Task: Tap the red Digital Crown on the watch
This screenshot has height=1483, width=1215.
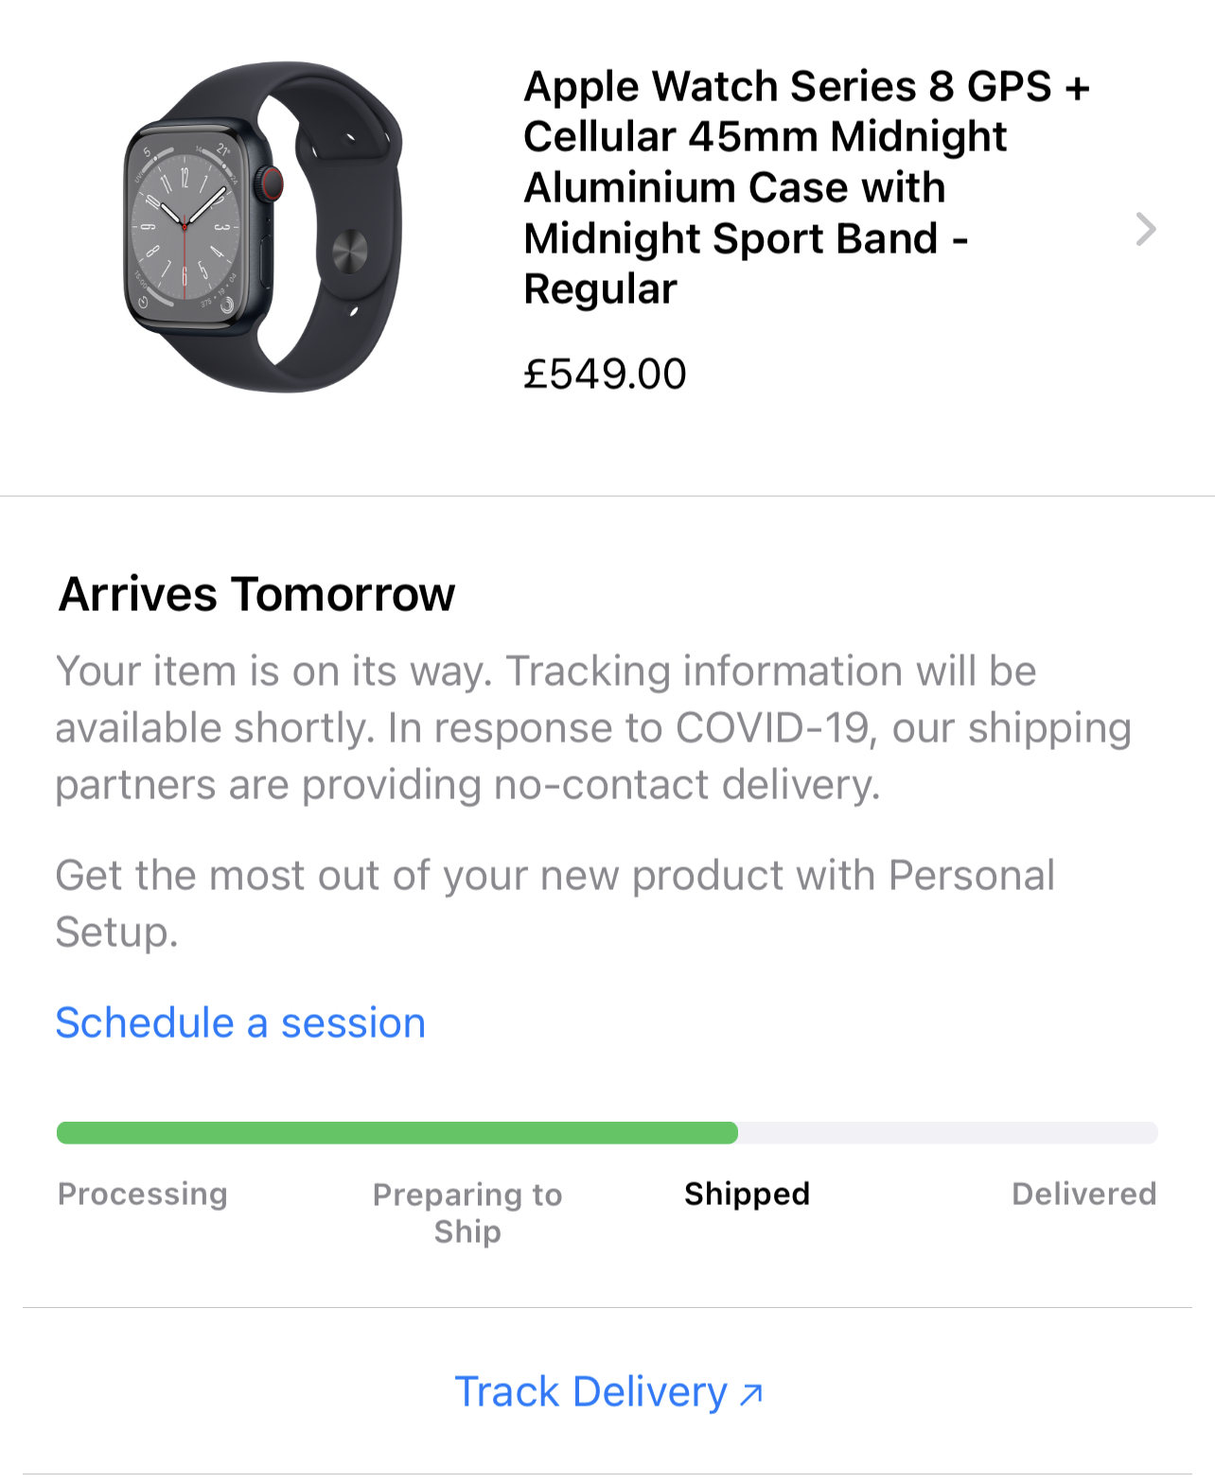Action: [272, 183]
